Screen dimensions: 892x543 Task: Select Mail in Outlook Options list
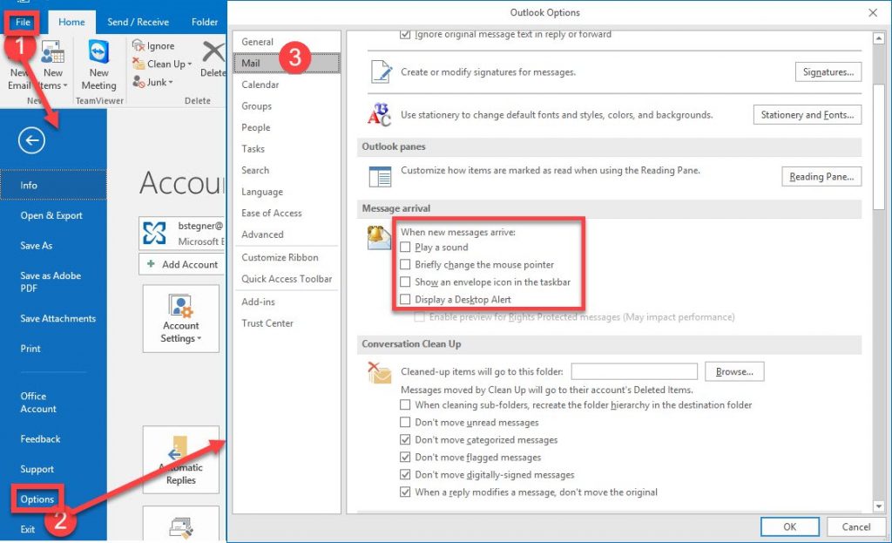(287, 63)
